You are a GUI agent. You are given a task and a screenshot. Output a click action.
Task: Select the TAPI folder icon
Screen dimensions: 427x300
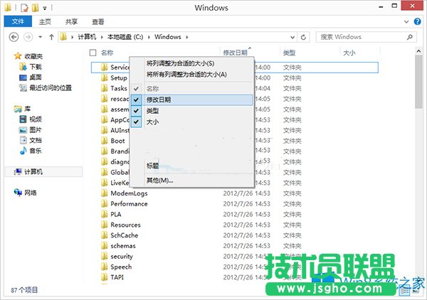tap(105, 277)
